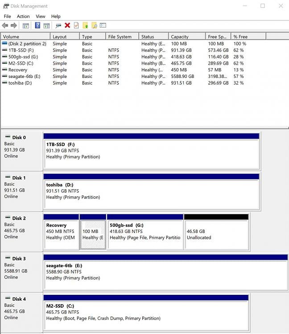Viewport: 289px width, 334px height.
Task: Click volume icon beside Recovery row
Action: (x=5, y=69)
